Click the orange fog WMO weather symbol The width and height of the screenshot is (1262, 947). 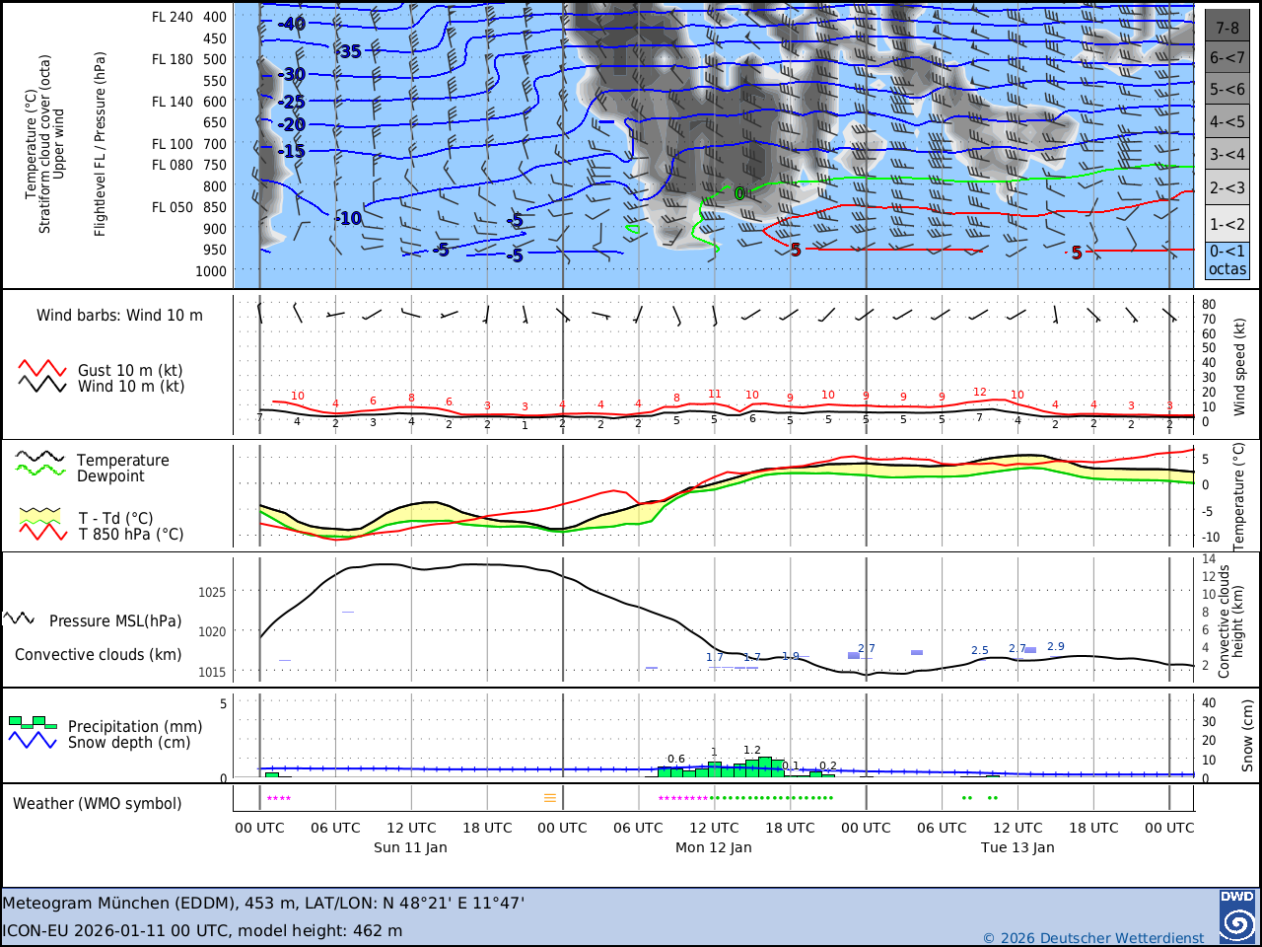point(550,798)
